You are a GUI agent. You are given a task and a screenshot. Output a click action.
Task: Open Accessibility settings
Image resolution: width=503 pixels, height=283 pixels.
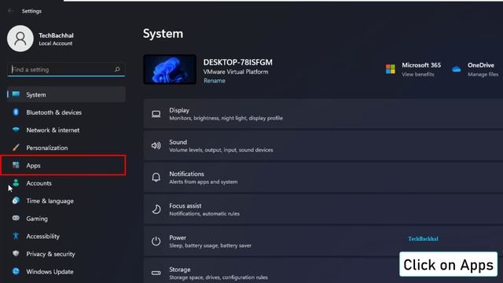66,236
